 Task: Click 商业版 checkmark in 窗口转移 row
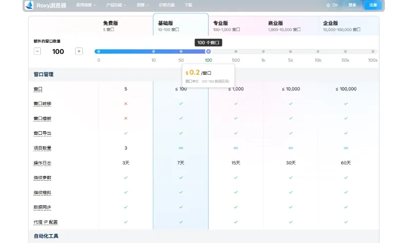[x=290, y=104]
